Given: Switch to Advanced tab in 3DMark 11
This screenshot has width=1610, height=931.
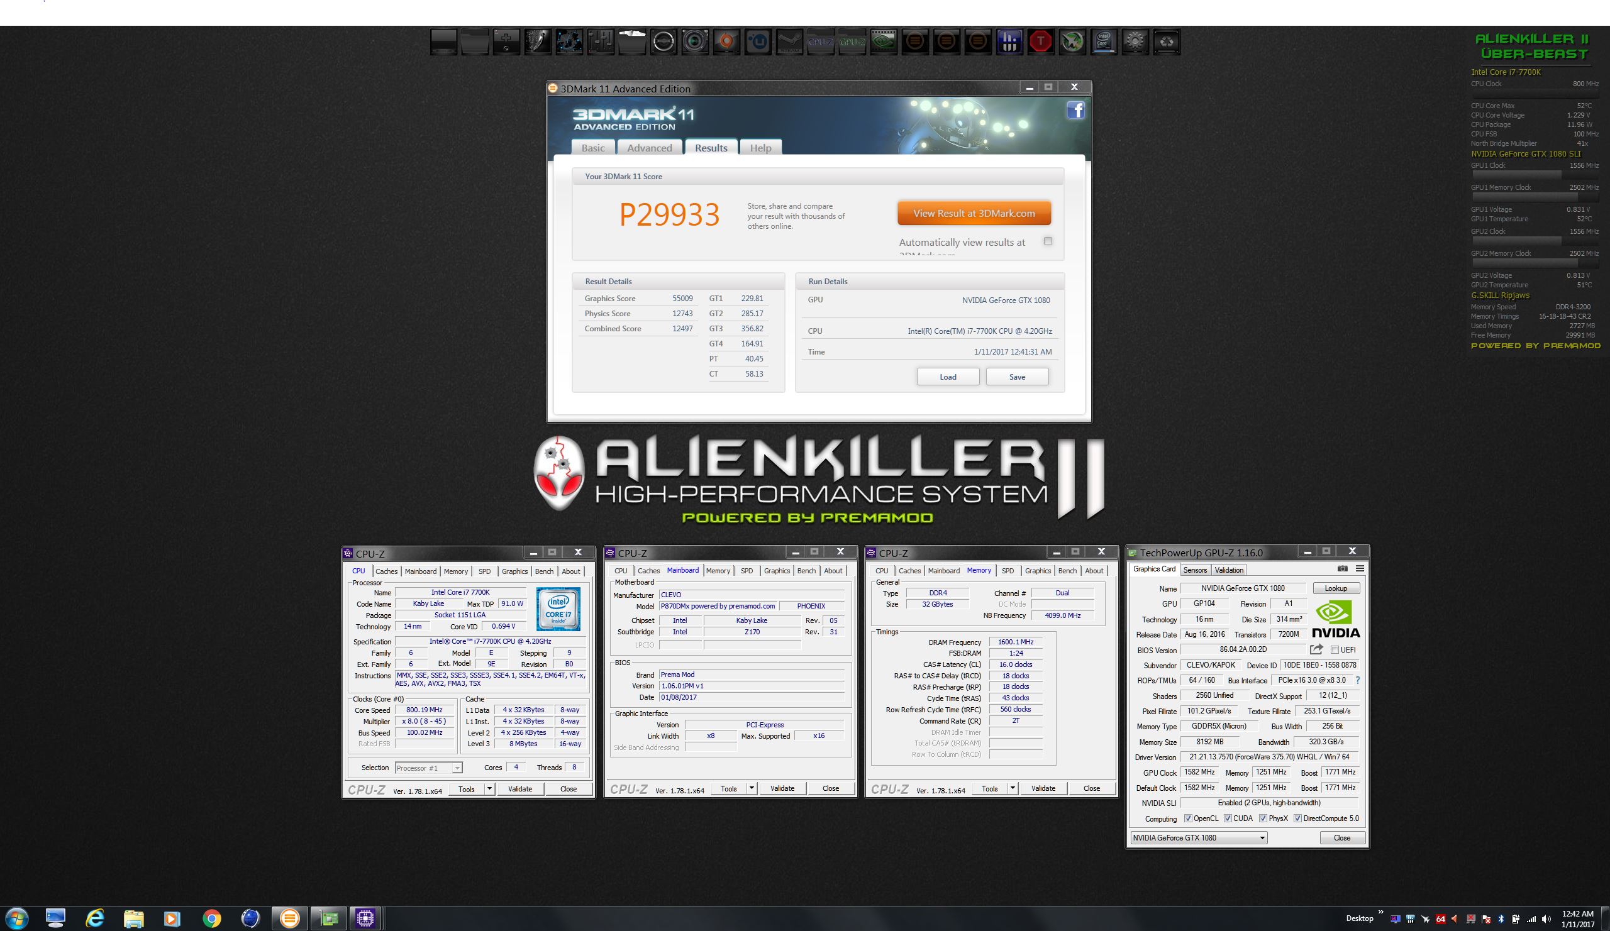Looking at the screenshot, I should tap(649, 148).
